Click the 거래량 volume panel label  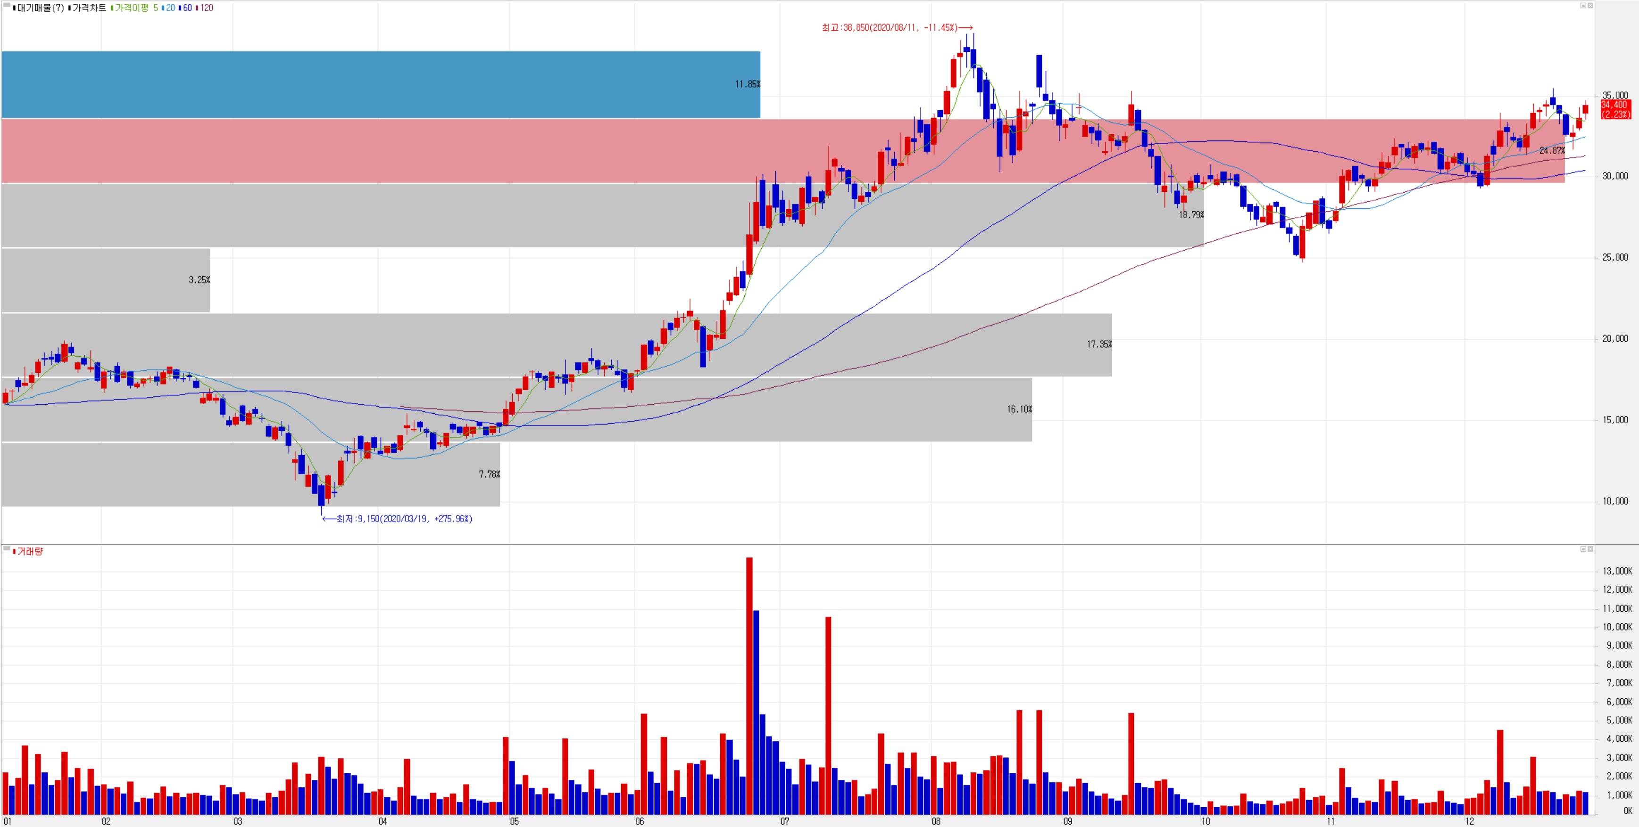30,551
